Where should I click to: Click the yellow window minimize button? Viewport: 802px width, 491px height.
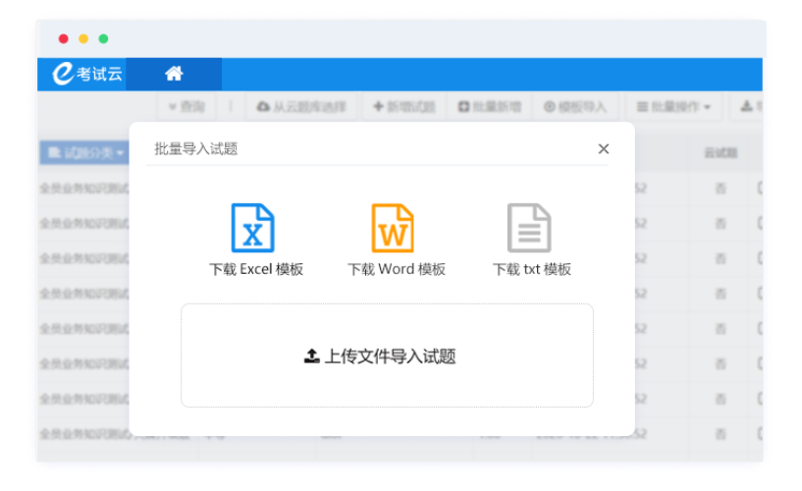[x=83, y=39]
